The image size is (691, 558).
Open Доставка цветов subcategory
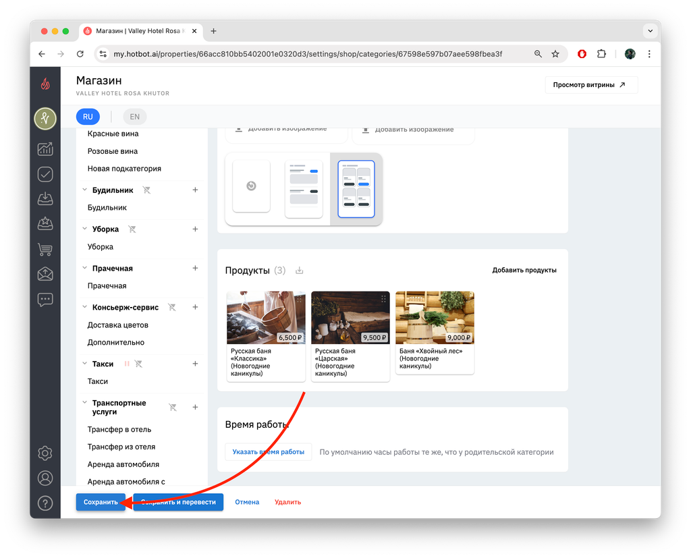tap(117, 325)
